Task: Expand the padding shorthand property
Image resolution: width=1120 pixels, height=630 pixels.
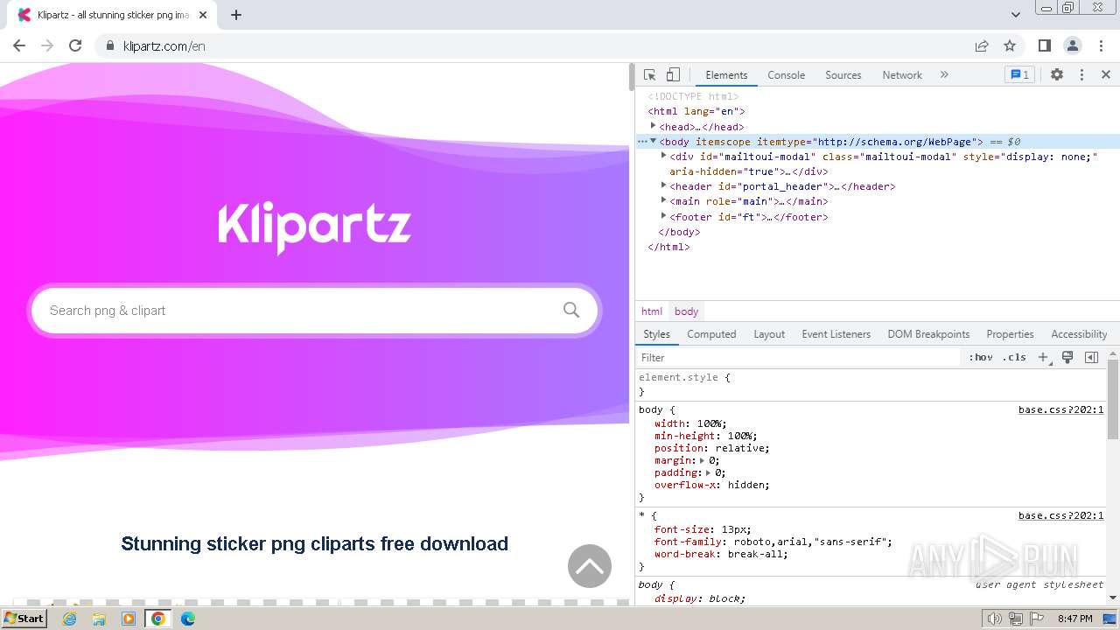Action: pyautogui.click(x=708, y=472)
